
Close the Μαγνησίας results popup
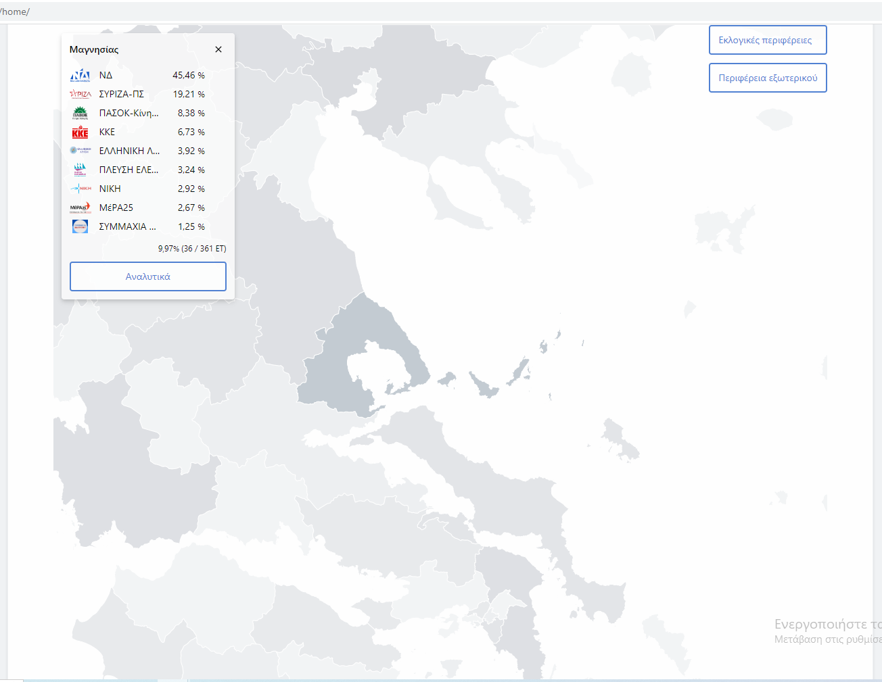tap(218, 49)
